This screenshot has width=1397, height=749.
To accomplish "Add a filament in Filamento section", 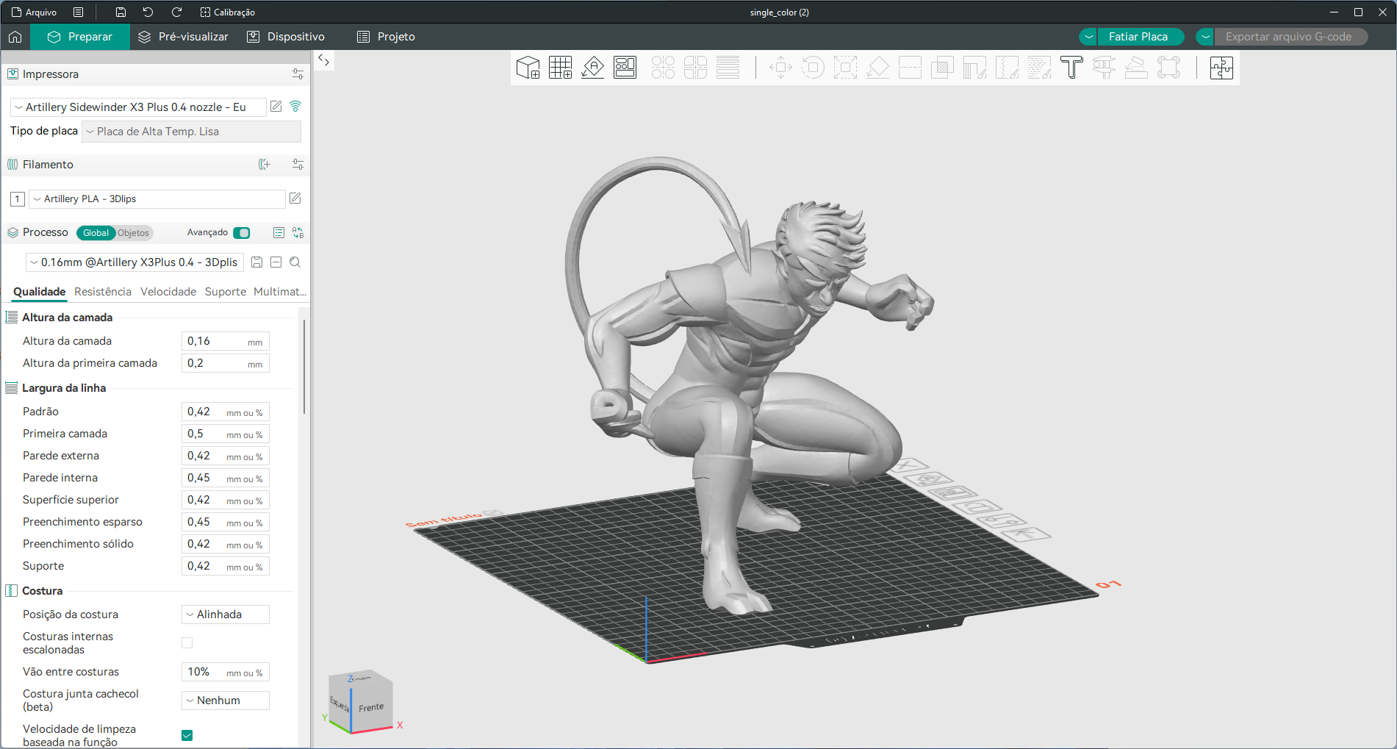I will point(265,165).
